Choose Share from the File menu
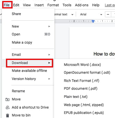 click(28, 14)
